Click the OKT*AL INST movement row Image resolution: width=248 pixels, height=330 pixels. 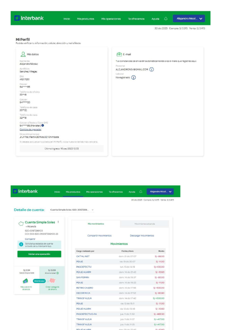click(x=120, y=256)
